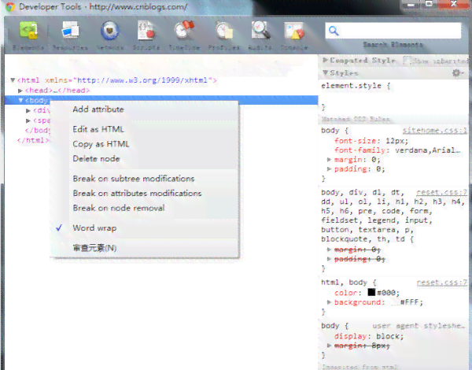Expand the background #FFF property

tap(329, 302)
